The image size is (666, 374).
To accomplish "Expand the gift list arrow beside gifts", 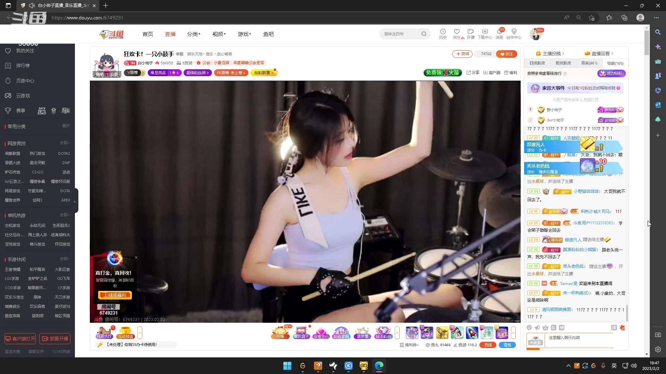I will click(x=513, y=333).
